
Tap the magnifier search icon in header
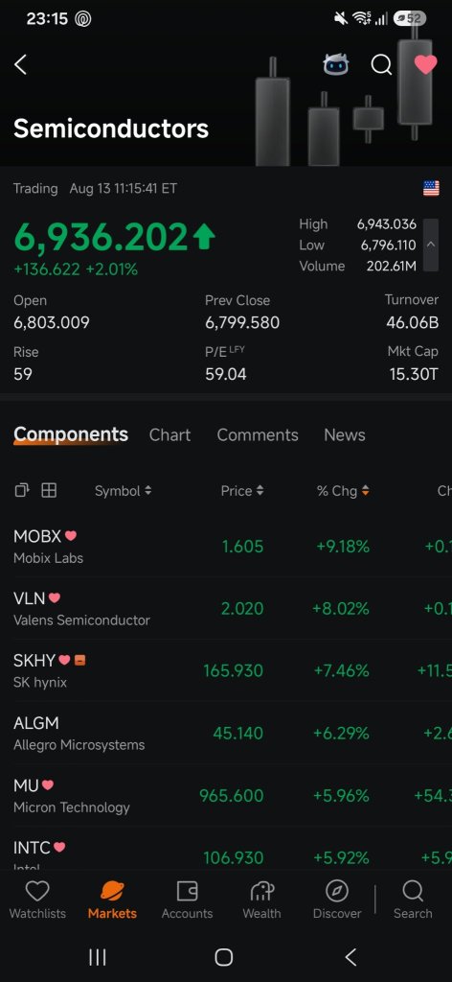coord(381,64)
